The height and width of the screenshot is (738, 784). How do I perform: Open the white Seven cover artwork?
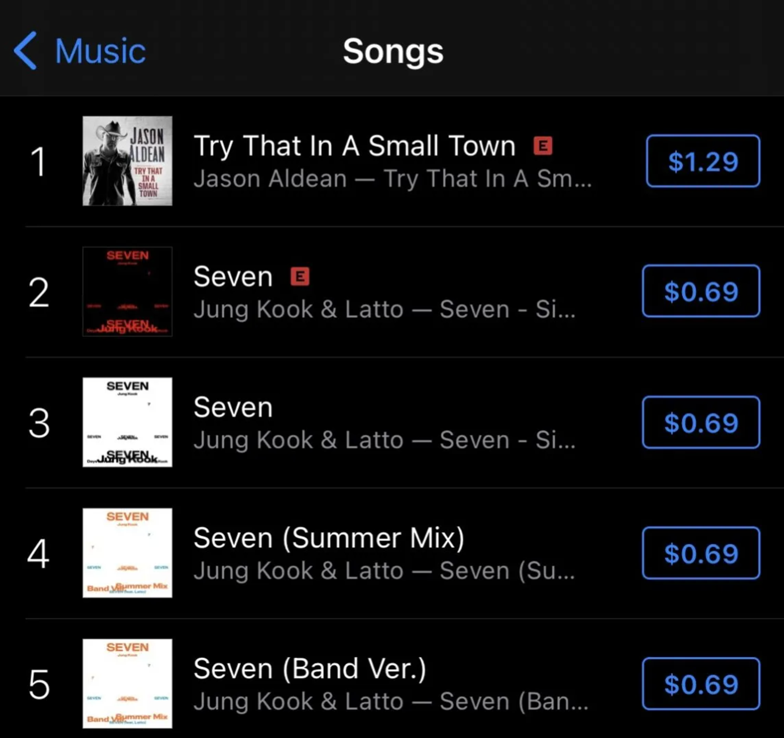pyautogui.click(x=127, y=422)
